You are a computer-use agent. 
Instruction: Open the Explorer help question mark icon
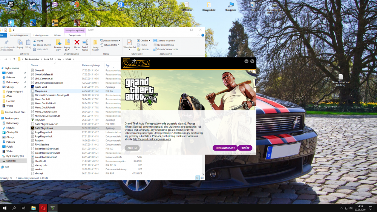203,35
